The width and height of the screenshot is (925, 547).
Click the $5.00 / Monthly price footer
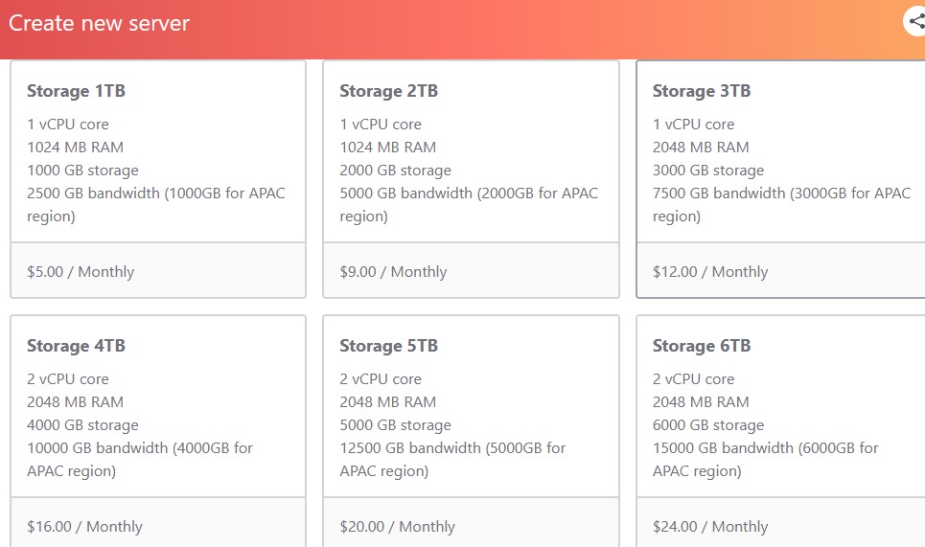[x=81, y=271]
